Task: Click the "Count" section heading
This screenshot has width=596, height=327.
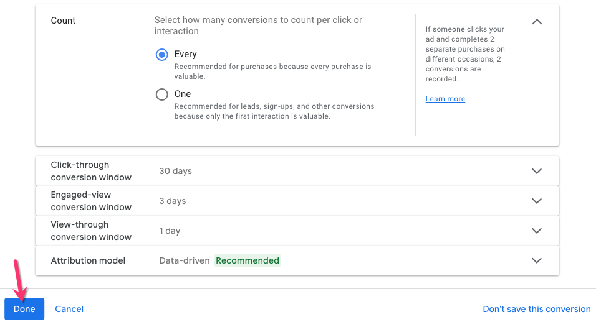Action: click(x=63, y=21)
